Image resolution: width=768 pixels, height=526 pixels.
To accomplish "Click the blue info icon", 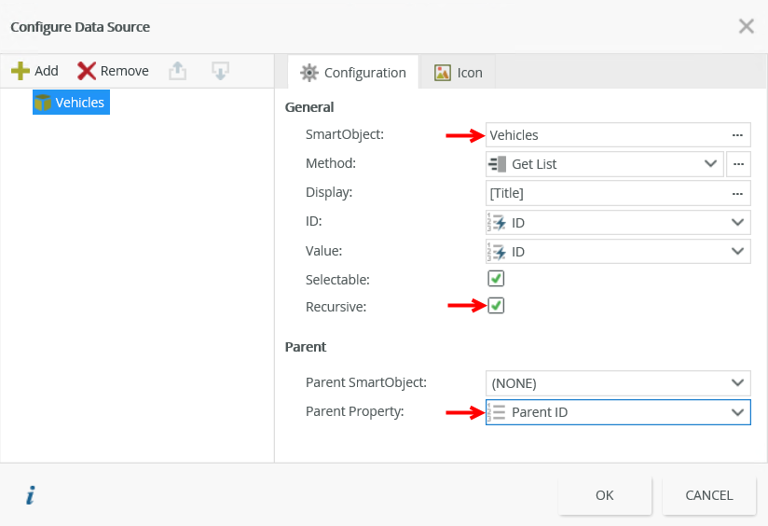I will [x=30, y=495].
